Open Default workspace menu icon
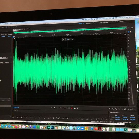 coord(83,23)
